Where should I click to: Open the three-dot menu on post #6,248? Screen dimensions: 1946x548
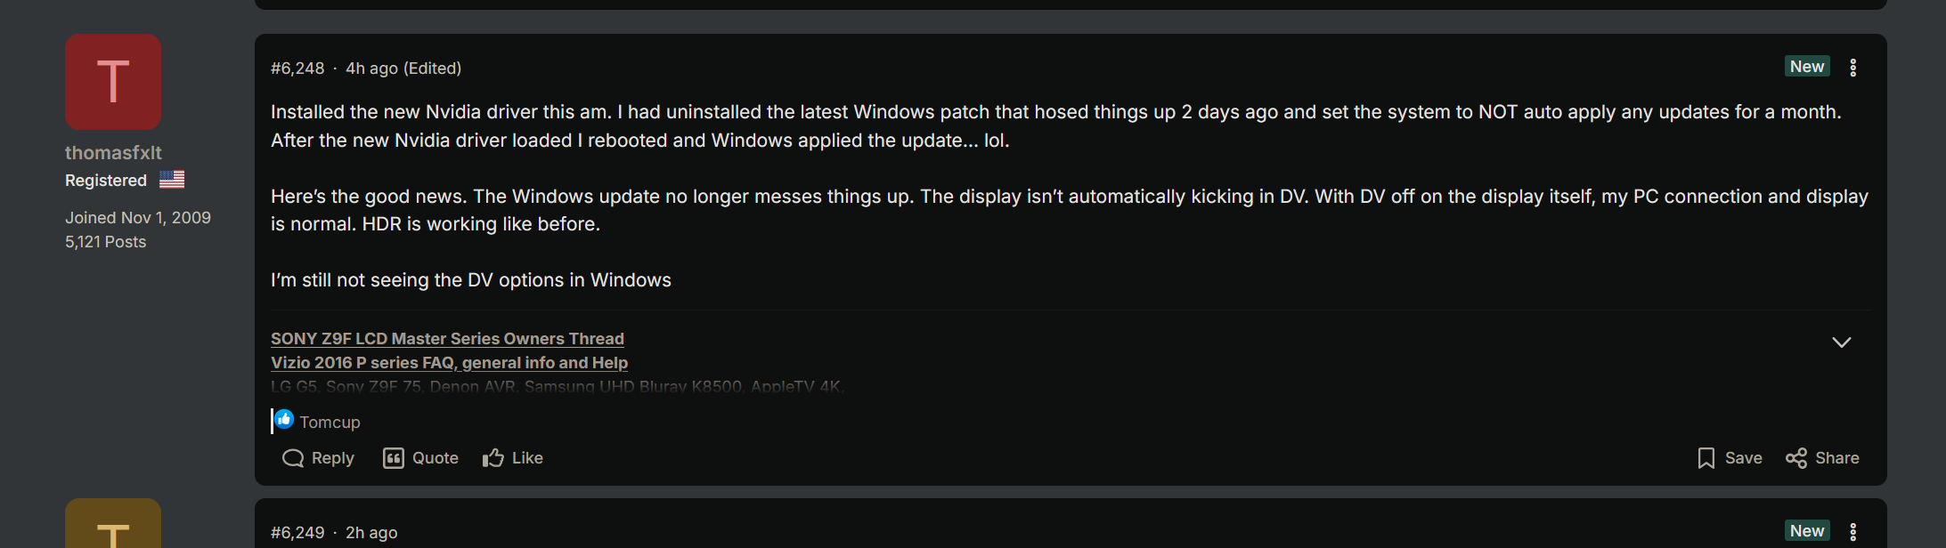click(1853, 67)
